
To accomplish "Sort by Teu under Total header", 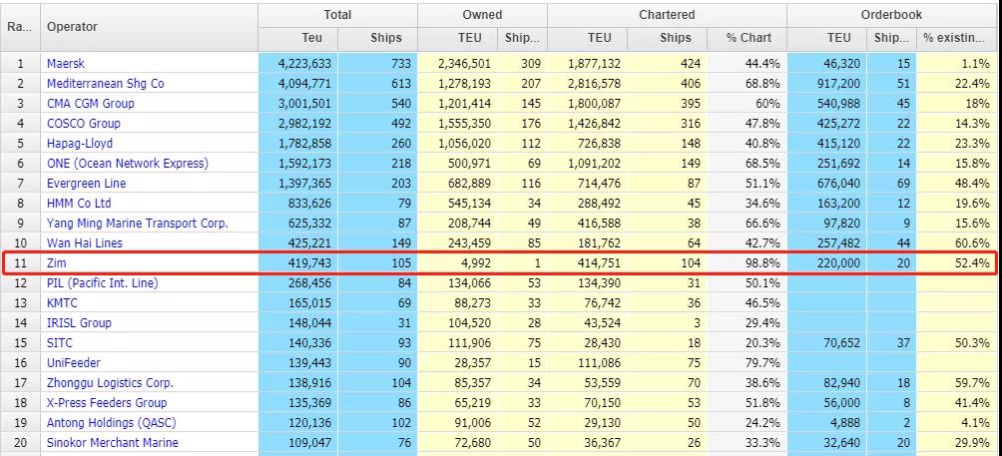I will point(297,38).
